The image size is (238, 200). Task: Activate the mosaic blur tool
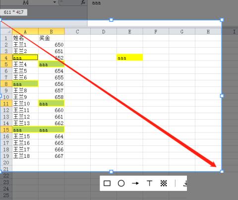point(164,183)
